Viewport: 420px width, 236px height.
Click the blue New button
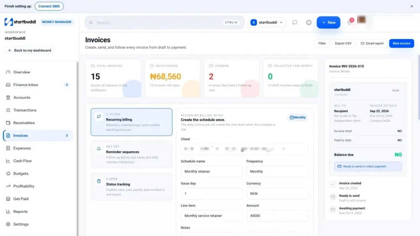click(329, 23)
